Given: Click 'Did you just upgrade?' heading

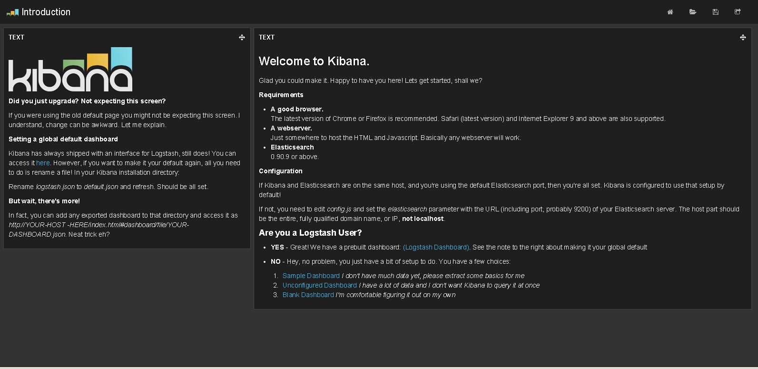Looking at the screenshot, I should pos(87,101).
